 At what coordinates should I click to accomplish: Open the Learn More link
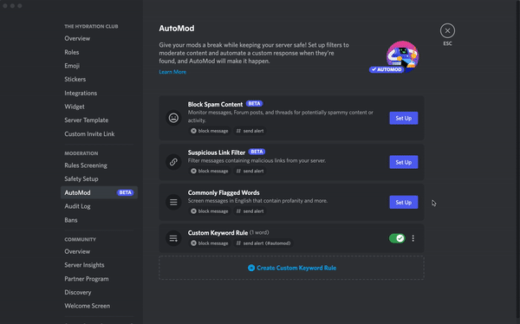pyautogui.click(x=172, y=72)
